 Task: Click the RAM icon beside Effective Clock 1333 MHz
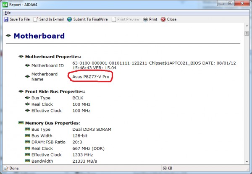27,154
